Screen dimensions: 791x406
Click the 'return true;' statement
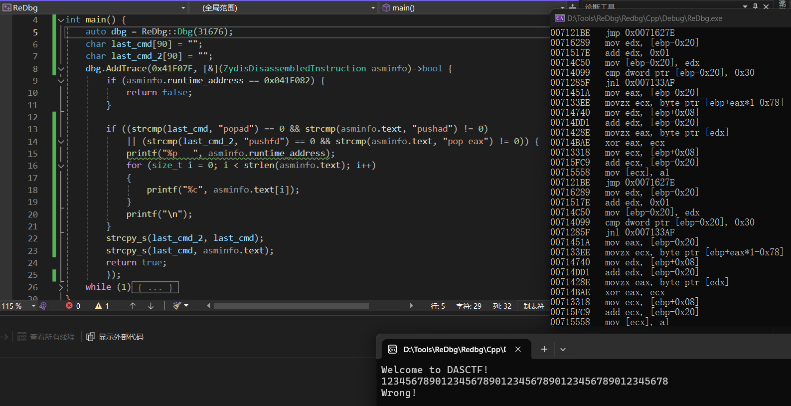point(136,263)
